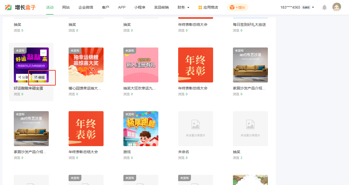Open the APP tab
The height and width of the screenshot is (185, 349).
pyautogui.click(x=122, y=7)
